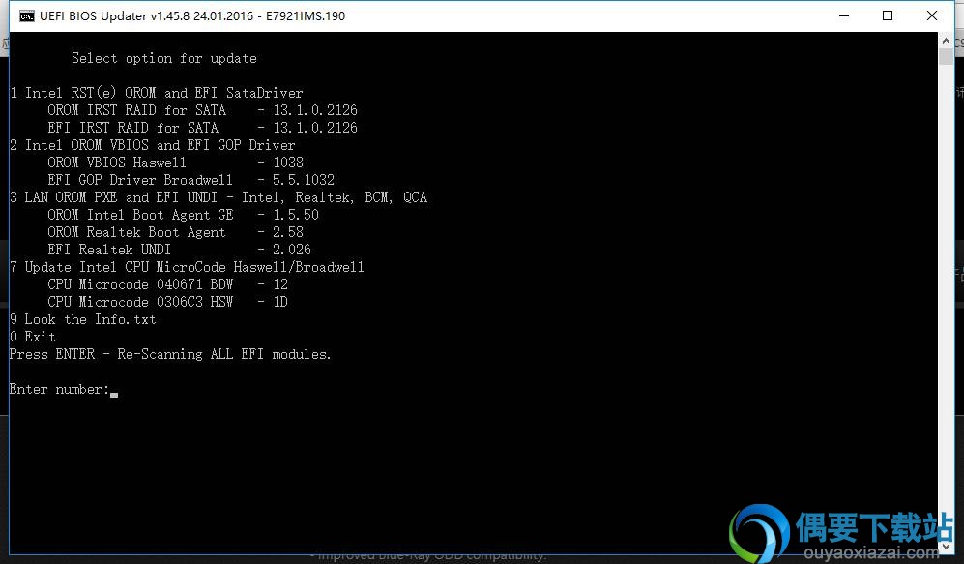This screenshot has height=564, width=964.
Task: Click 'EFI GOP Driver Broadwell' line
Action: point(190,180)
